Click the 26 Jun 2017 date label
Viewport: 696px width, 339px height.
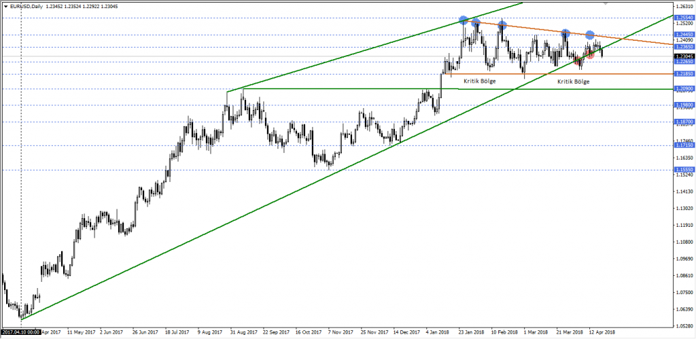[x=145, y=332]
